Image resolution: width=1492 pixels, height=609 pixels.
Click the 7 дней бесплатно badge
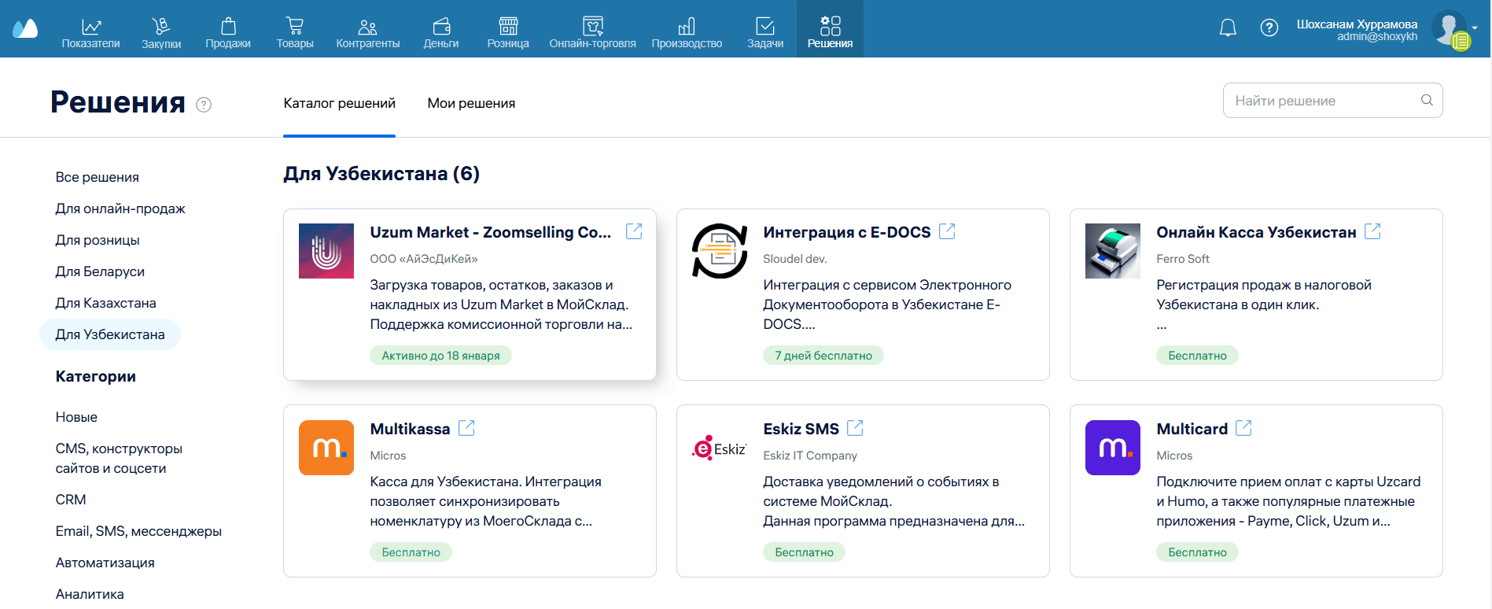823,356
